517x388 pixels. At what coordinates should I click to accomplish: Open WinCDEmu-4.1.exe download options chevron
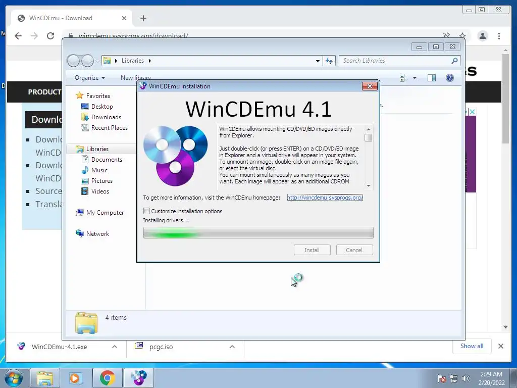tap(115, 347)
